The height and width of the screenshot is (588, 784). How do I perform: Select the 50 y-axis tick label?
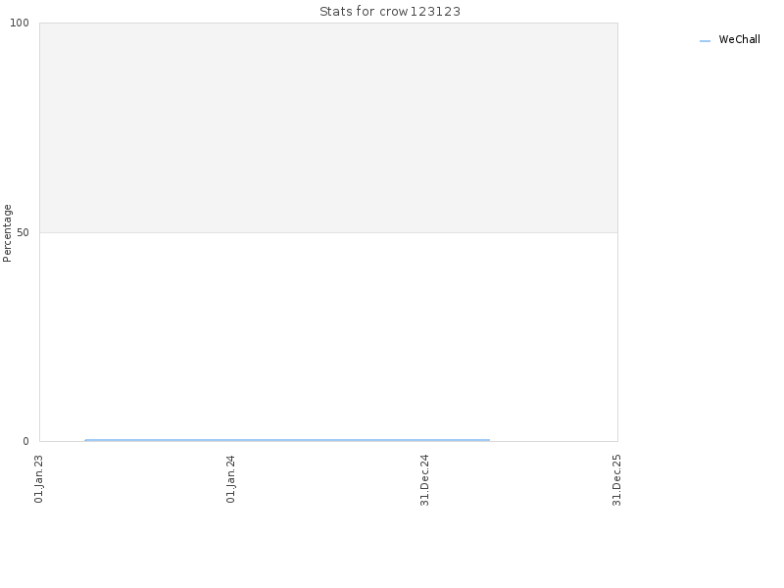click(x=23, y=232)
